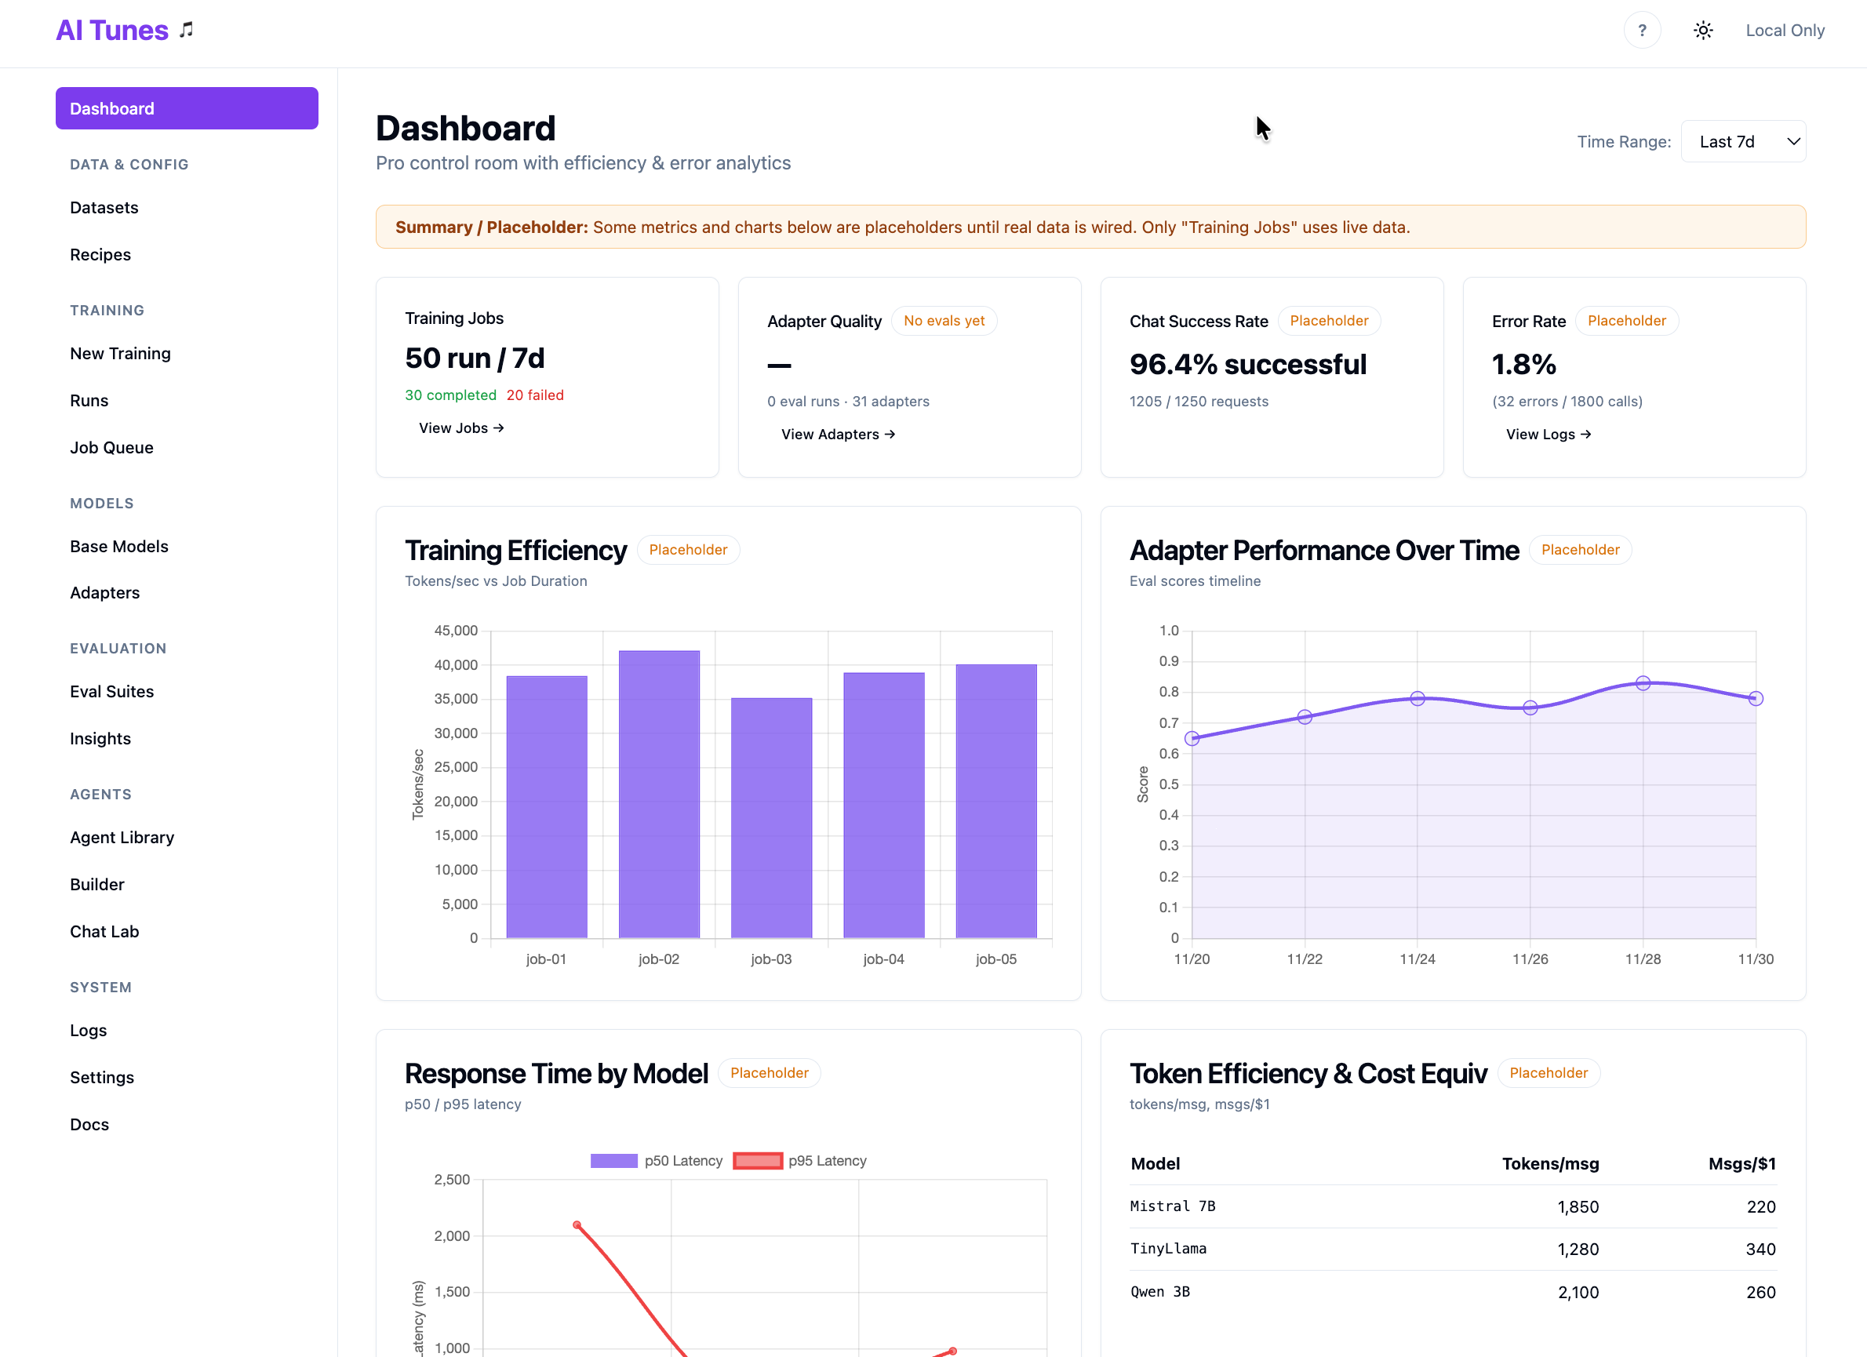Click the help question mark icon
This screenshot has height=1357, width=1867.
pos(1641,31)
